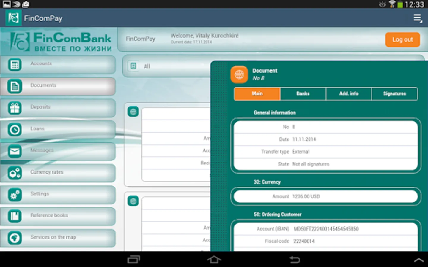Click the Amount value 1236.00 USD
The width and height of the screenshot is (428, 267).
[306, 196]
